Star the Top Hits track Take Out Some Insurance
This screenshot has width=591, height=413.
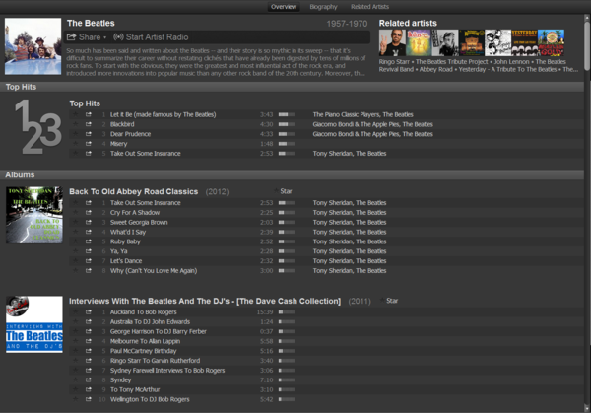76,154
